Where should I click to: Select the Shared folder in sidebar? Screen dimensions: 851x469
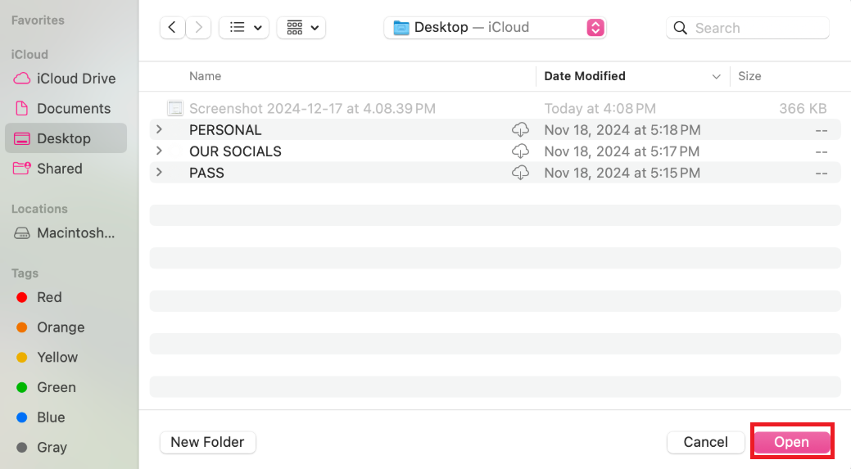point(66,169)
